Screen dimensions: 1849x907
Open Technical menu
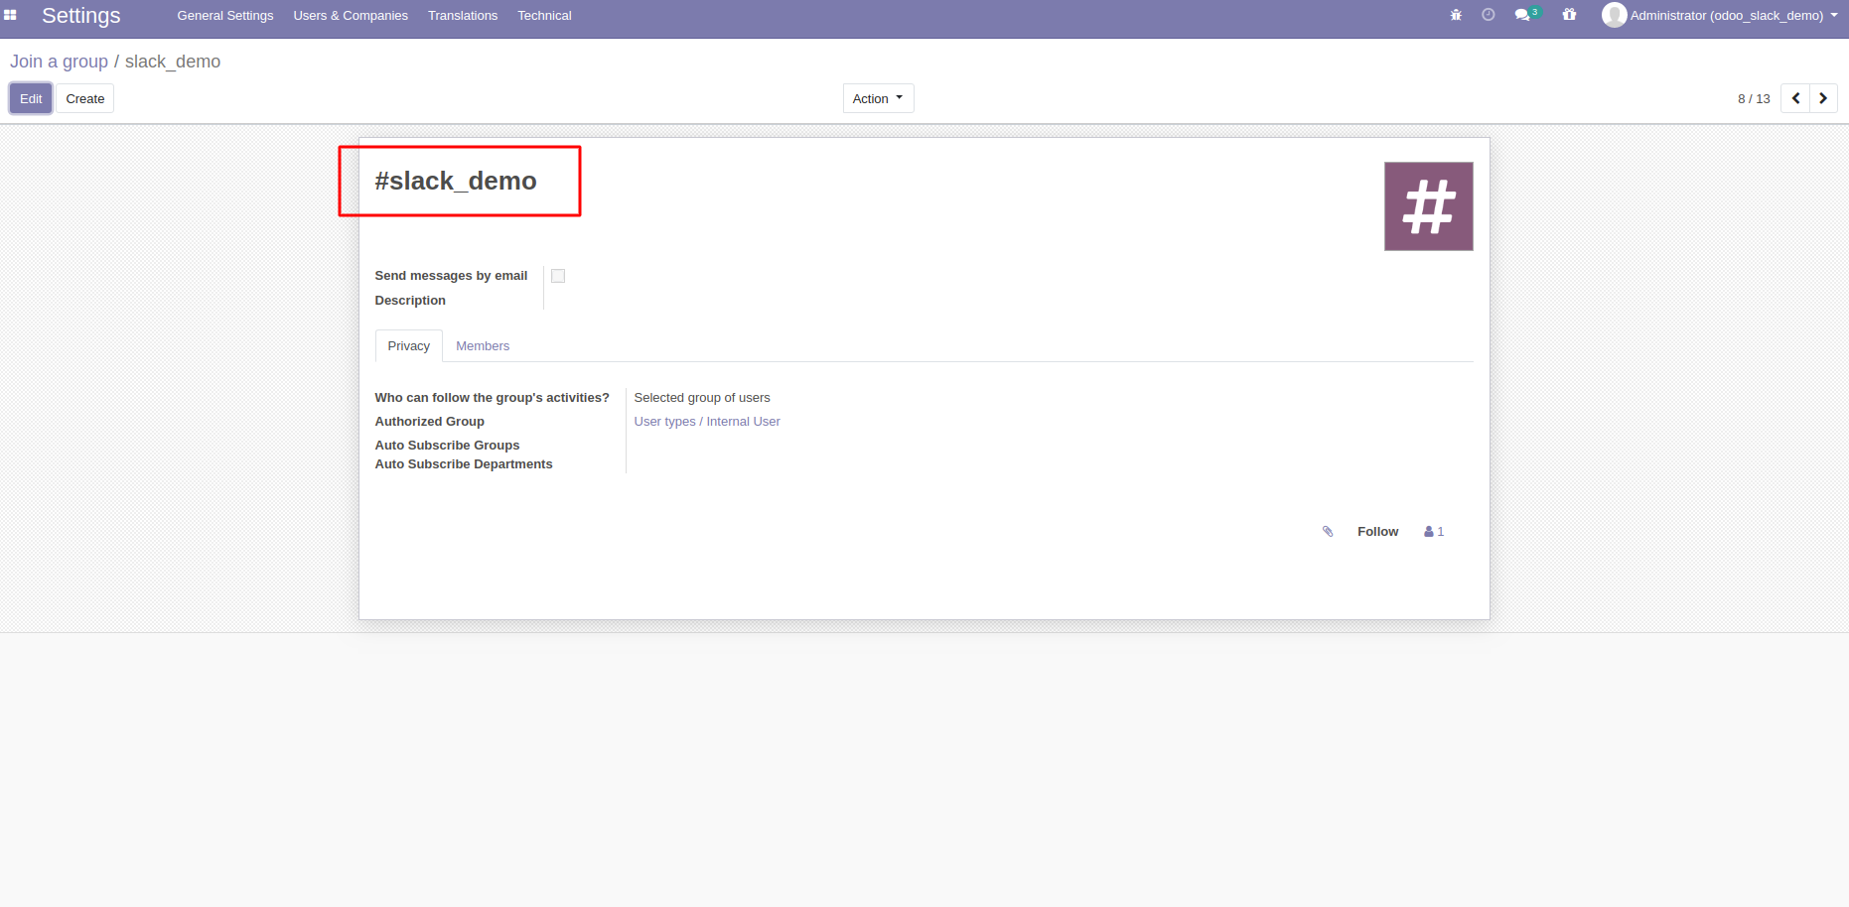click(544, 15)
